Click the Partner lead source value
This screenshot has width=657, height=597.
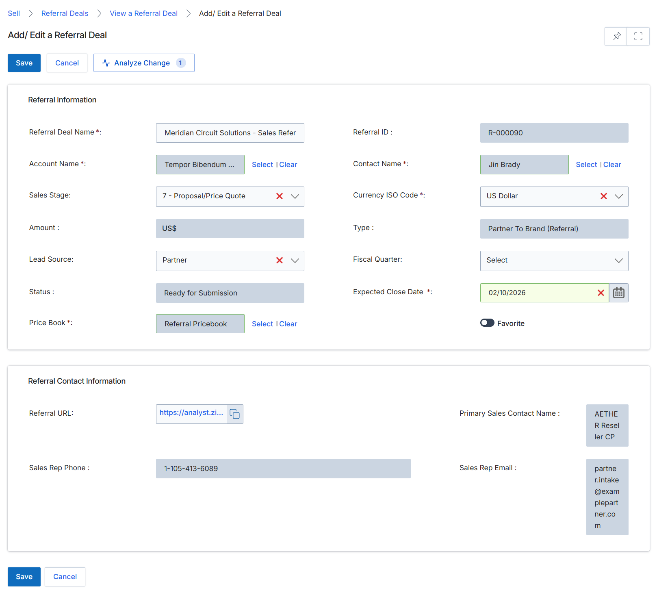pyautogui.click(x=175, y=260)
